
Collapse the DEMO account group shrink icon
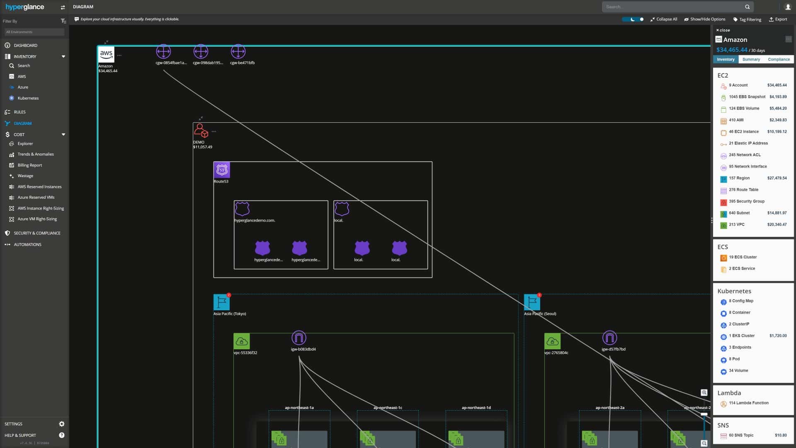click(201, 118)
